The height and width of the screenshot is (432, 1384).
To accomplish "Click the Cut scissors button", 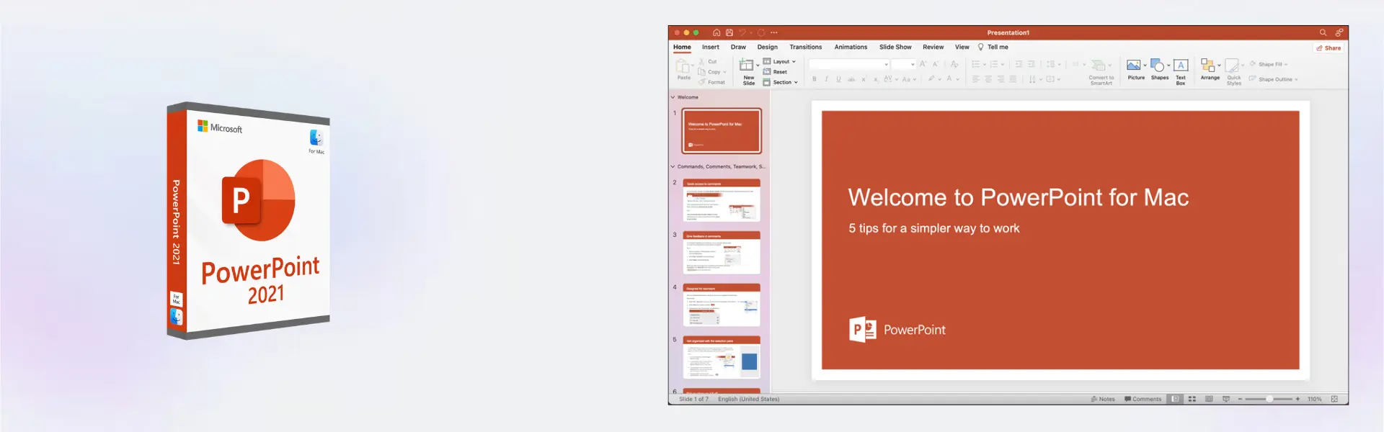I will pyautogui.click(x=707, y=62).
